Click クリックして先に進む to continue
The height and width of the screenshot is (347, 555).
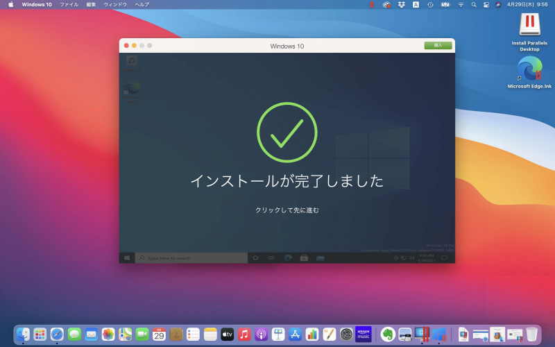tap(287, 210)
